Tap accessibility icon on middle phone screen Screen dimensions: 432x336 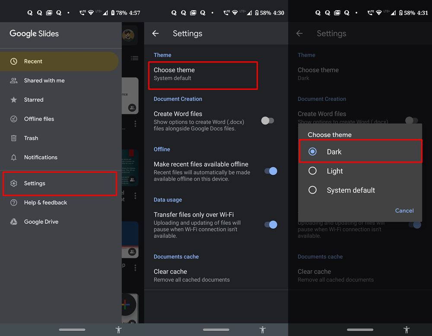263,330
